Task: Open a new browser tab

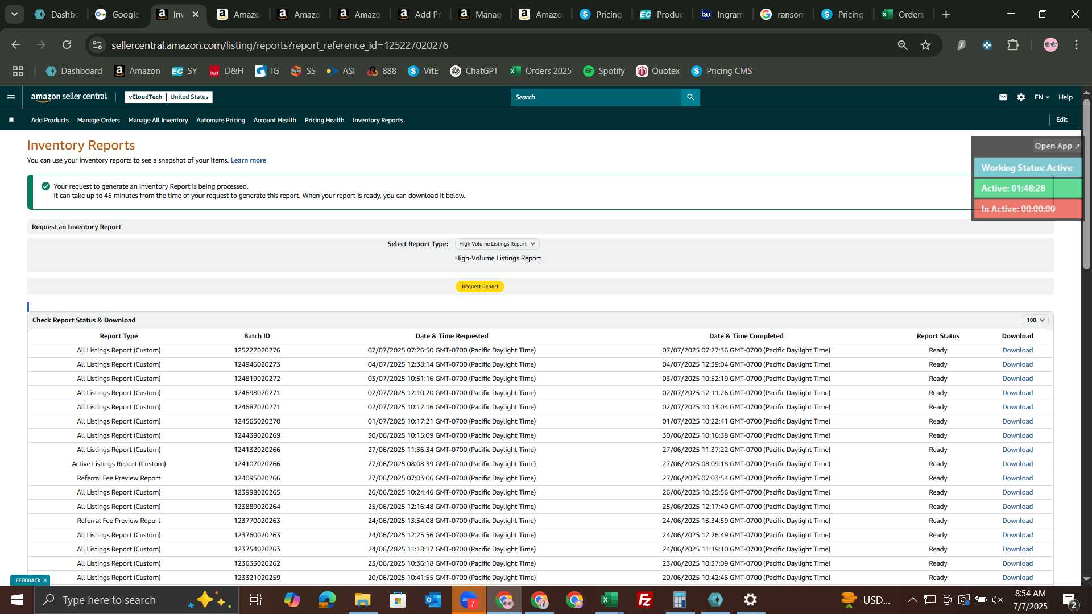Action: tap(946, 14)
